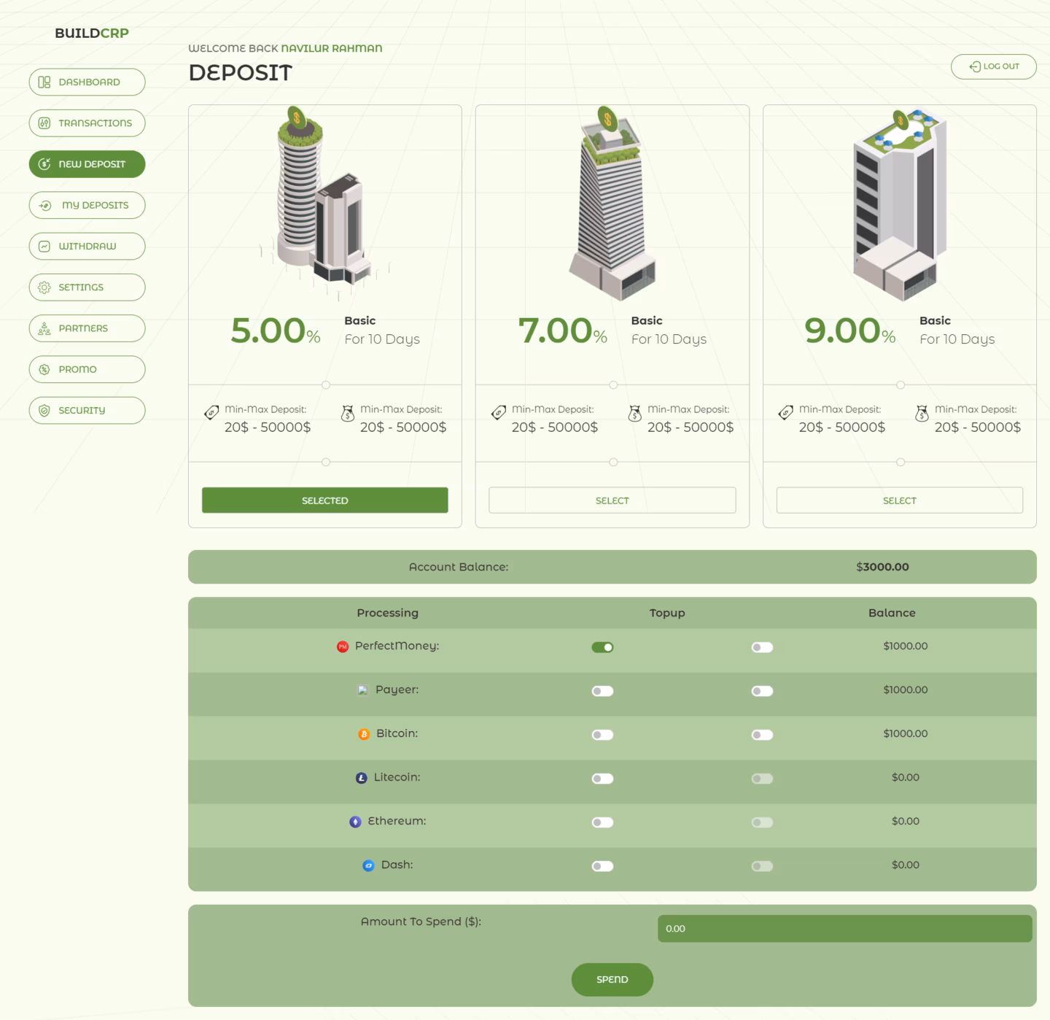Focus the Amount To Spend input field
Image resolution: width=1050 pixels, height=1020 pixels.
[x=844, y=929]
